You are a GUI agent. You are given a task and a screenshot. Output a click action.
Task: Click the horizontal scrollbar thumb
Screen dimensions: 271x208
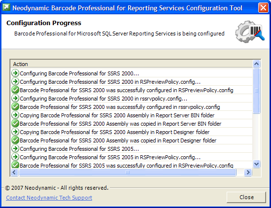(x=128, y=172)
